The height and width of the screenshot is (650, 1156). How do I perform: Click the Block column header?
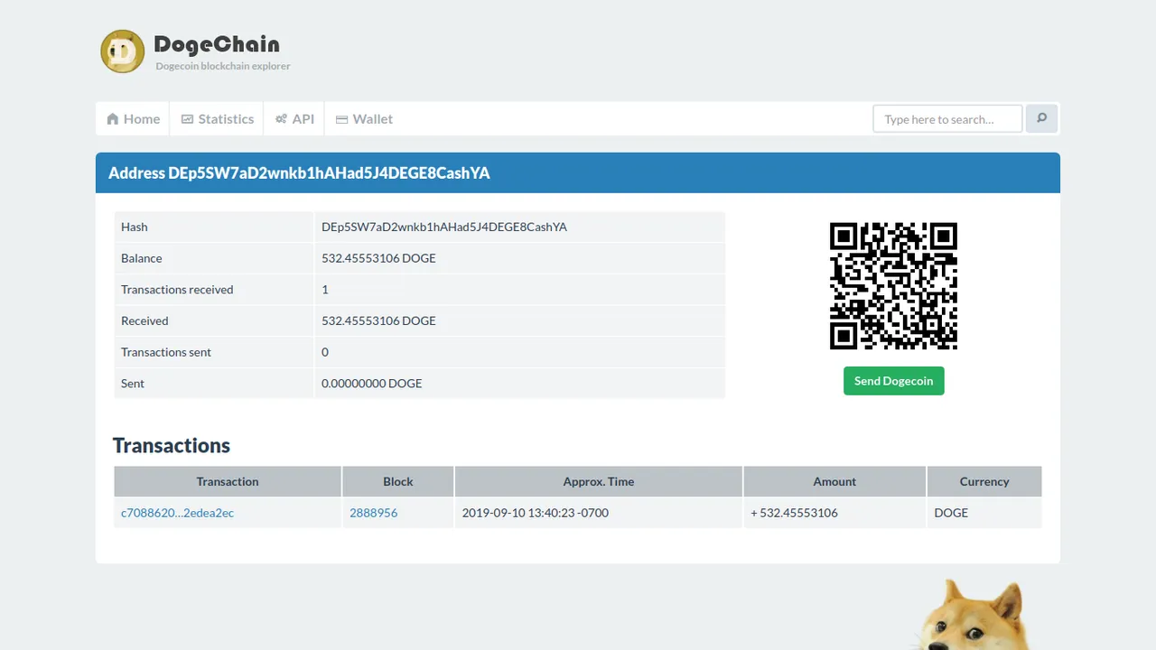[x=398, y=481]
